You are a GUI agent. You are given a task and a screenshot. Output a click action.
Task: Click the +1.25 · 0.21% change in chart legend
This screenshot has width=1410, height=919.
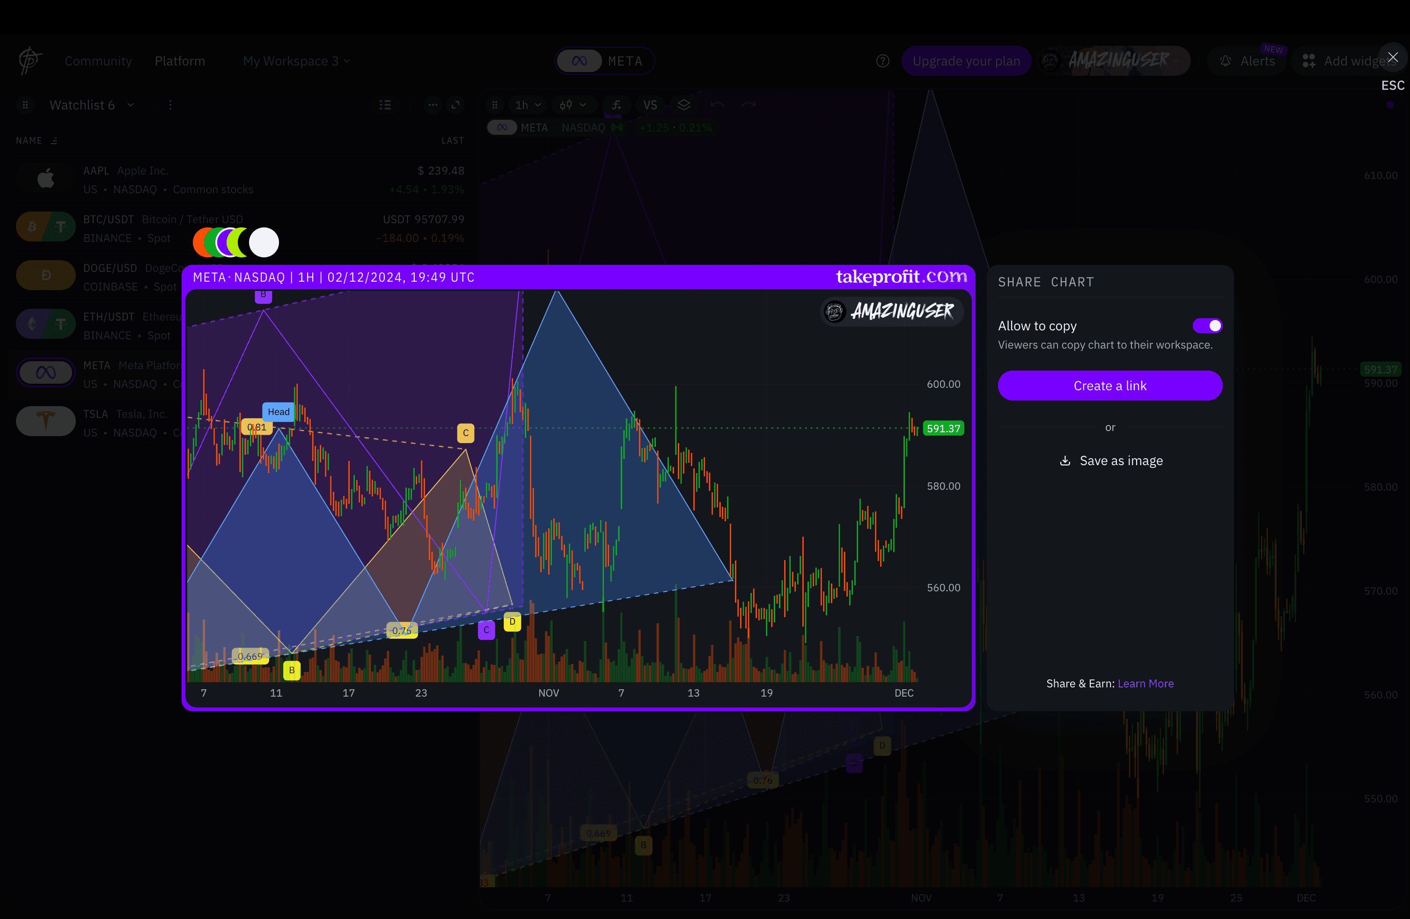tap(676, 127)
